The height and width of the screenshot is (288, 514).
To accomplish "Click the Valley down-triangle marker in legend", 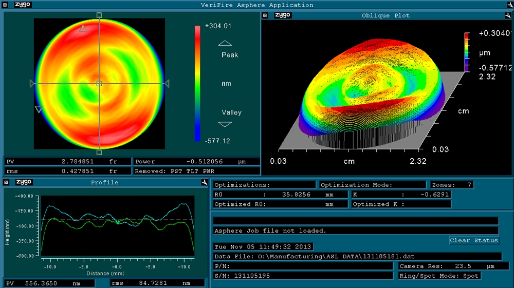I will pos(225,124).
